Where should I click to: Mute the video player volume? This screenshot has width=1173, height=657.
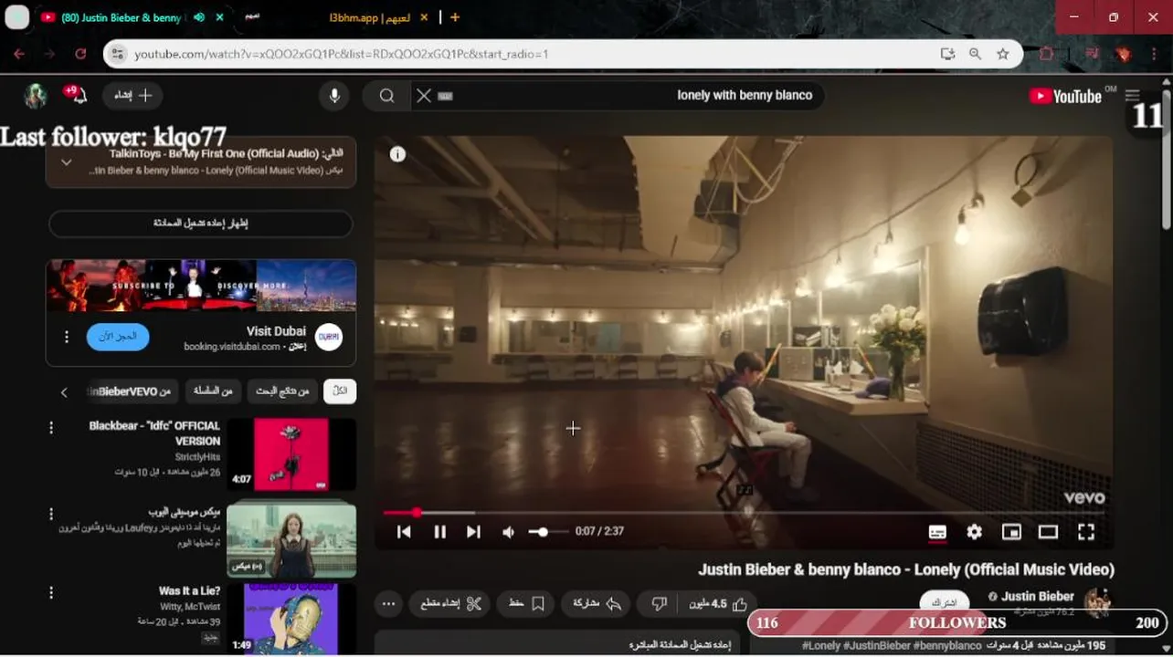[508, 532]
